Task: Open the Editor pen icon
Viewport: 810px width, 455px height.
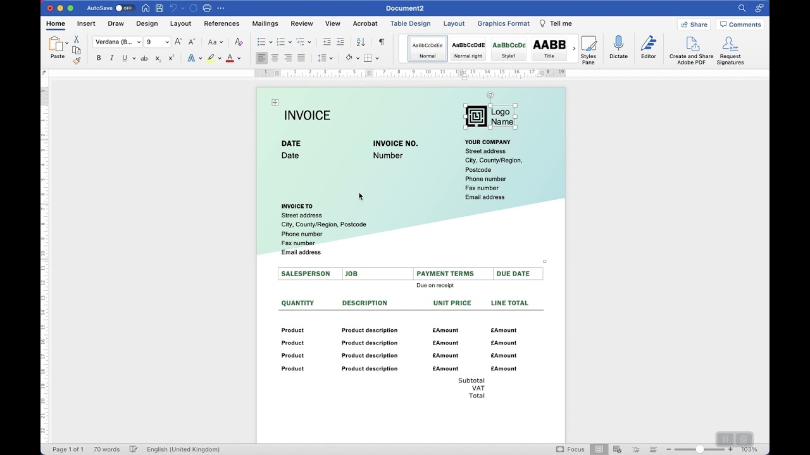Action: click(649, 44)
